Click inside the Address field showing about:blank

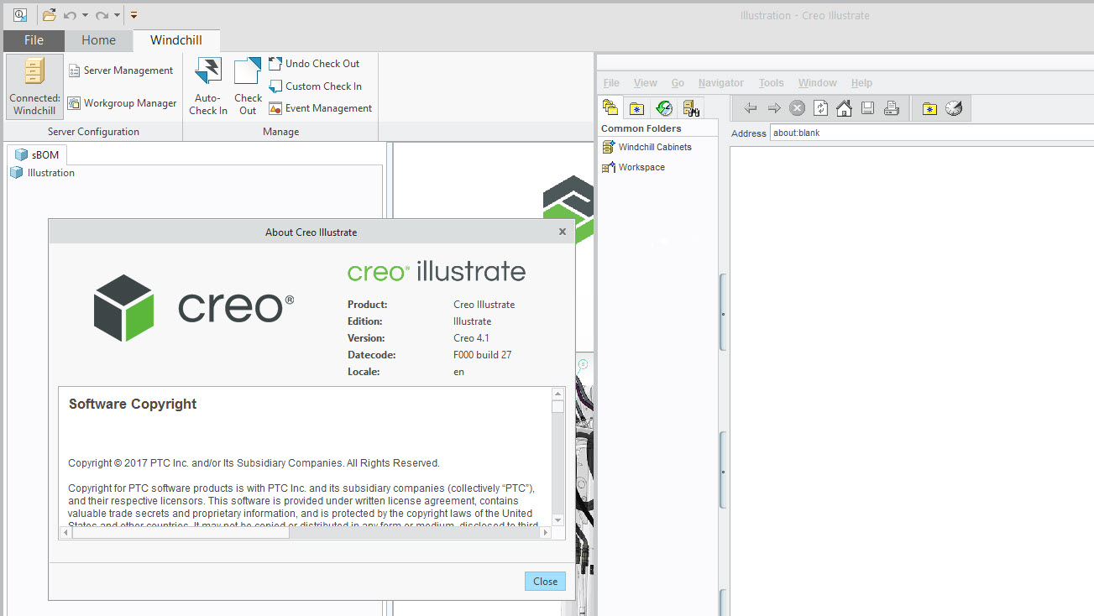coord(840,132)
